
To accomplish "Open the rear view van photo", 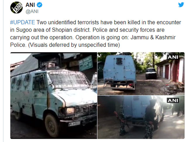I will coord(141,74).
